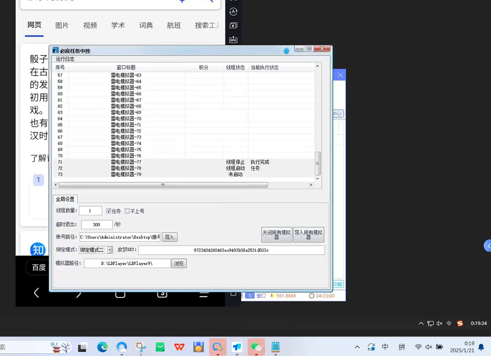491x356 pixels.
Task: Open the 绑定模式 dropdown
Action: coord(110,250)
